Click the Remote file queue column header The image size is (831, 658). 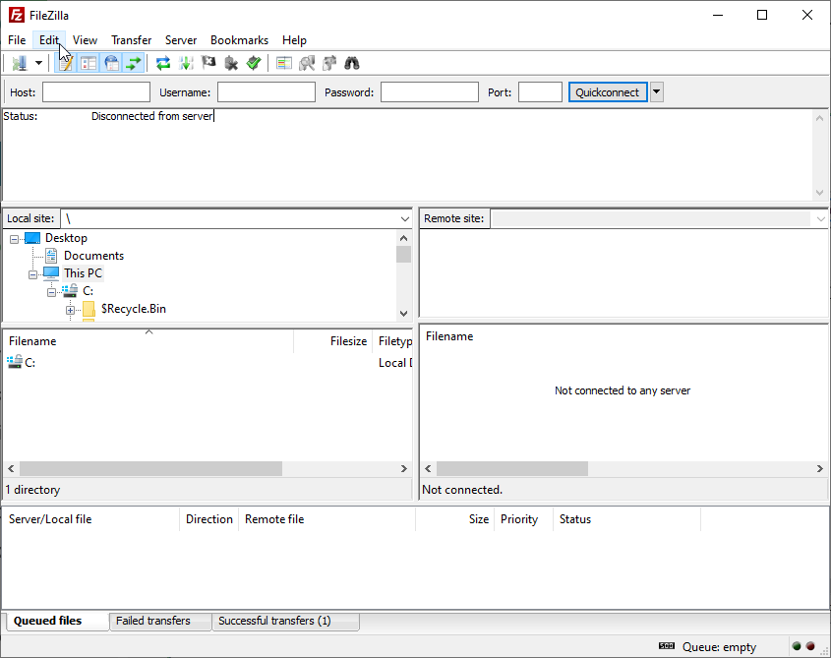[327, 519]
